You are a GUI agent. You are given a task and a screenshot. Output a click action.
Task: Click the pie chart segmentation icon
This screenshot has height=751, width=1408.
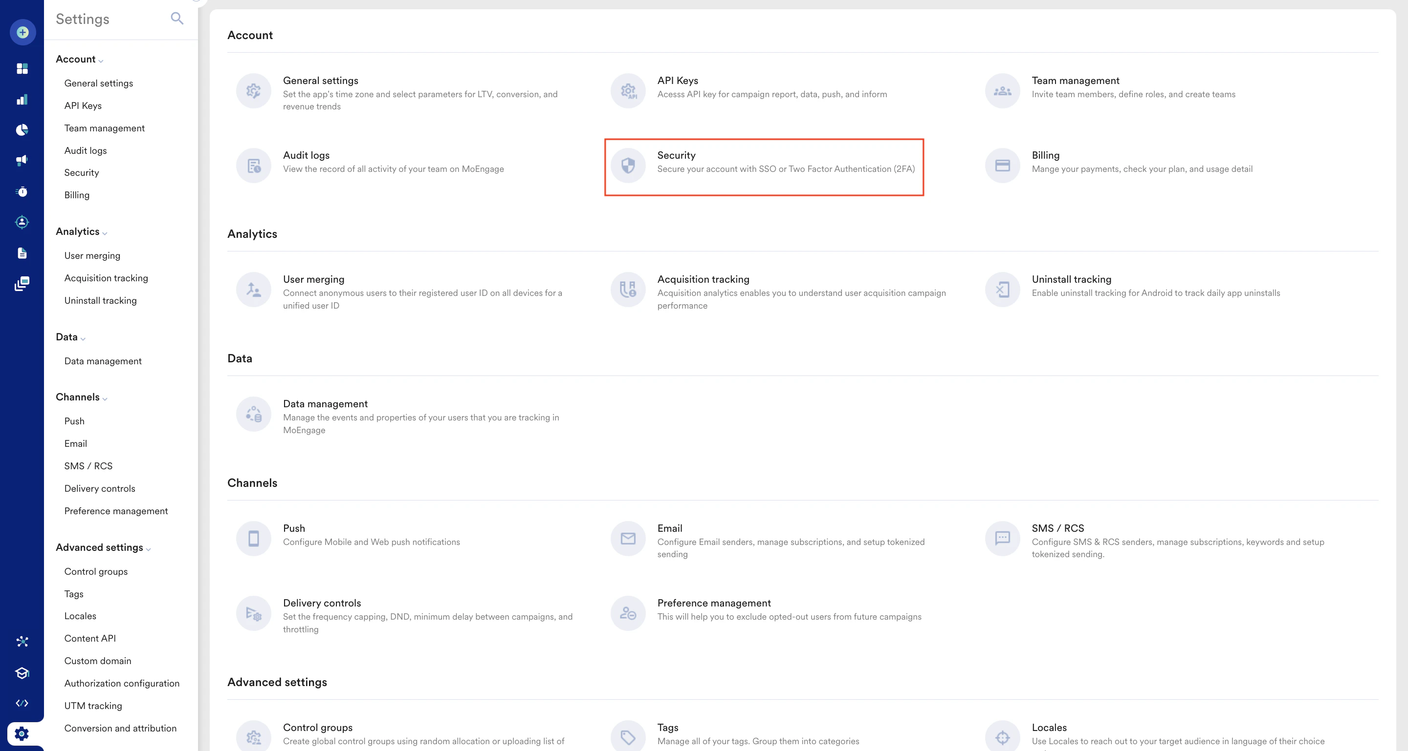[22, 130]
